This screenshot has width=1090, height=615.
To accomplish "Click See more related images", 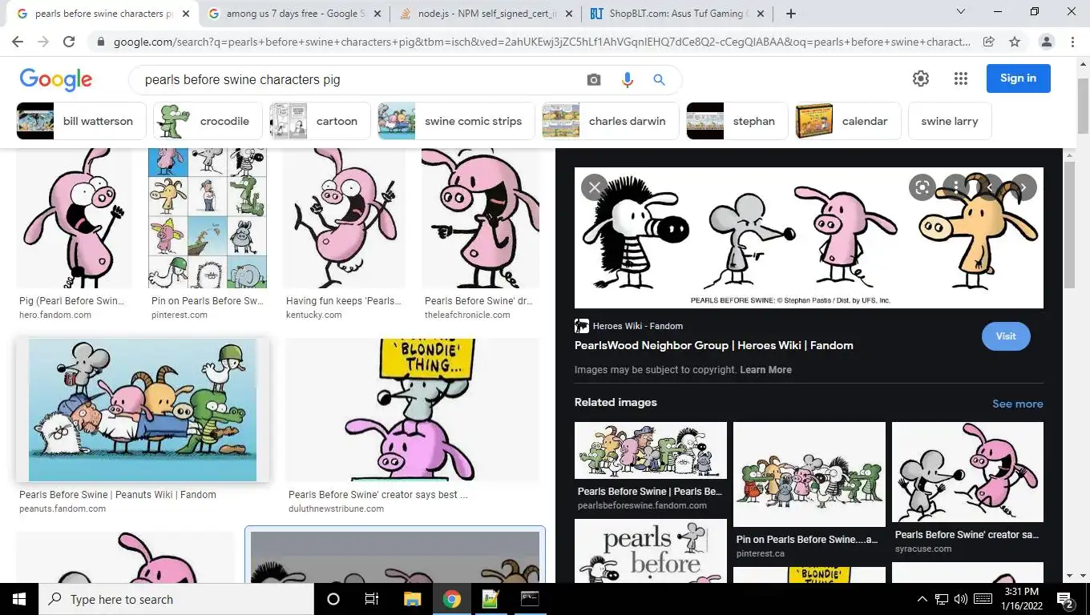I will [1018, 404].
